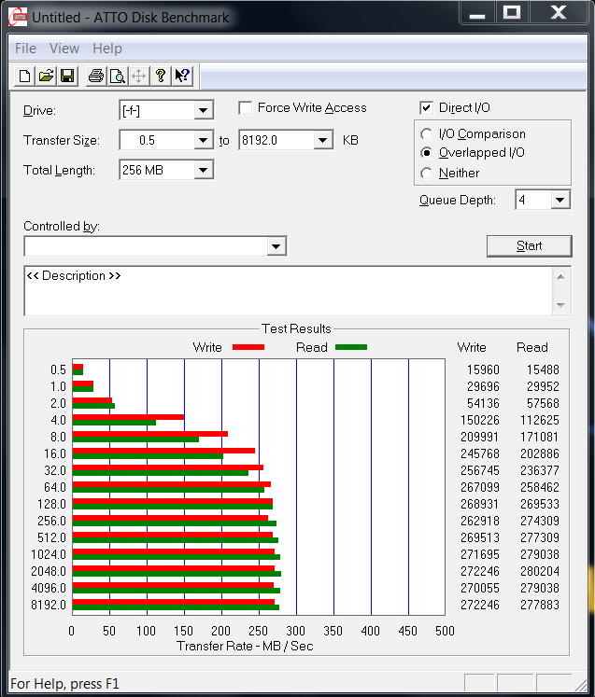
Task: Click inside the Description text box
Action: pos(280,292)
